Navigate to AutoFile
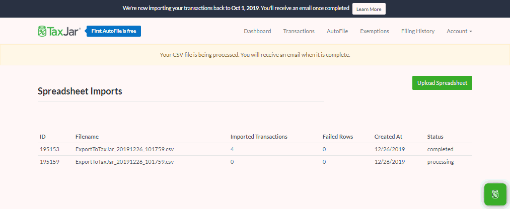The width and height of the screenshot is (510, 209). [x=337, y=31]
